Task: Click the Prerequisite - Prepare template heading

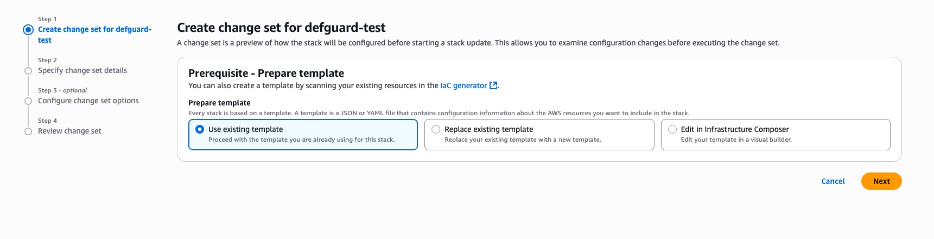Action: (266, 73)
